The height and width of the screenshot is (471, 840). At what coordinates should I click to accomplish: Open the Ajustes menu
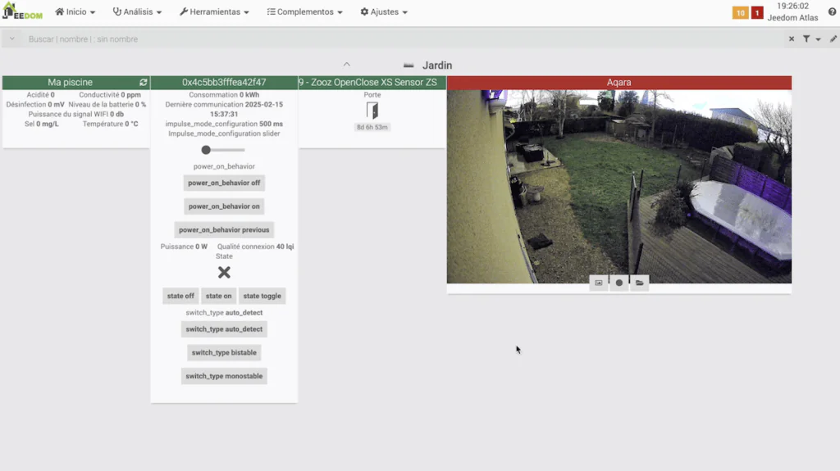point(384,11)
